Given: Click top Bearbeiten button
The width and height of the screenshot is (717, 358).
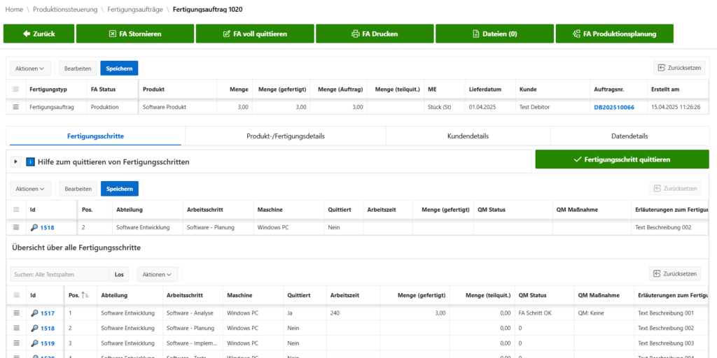Looking at the screenshot, I should coord(78,68).
